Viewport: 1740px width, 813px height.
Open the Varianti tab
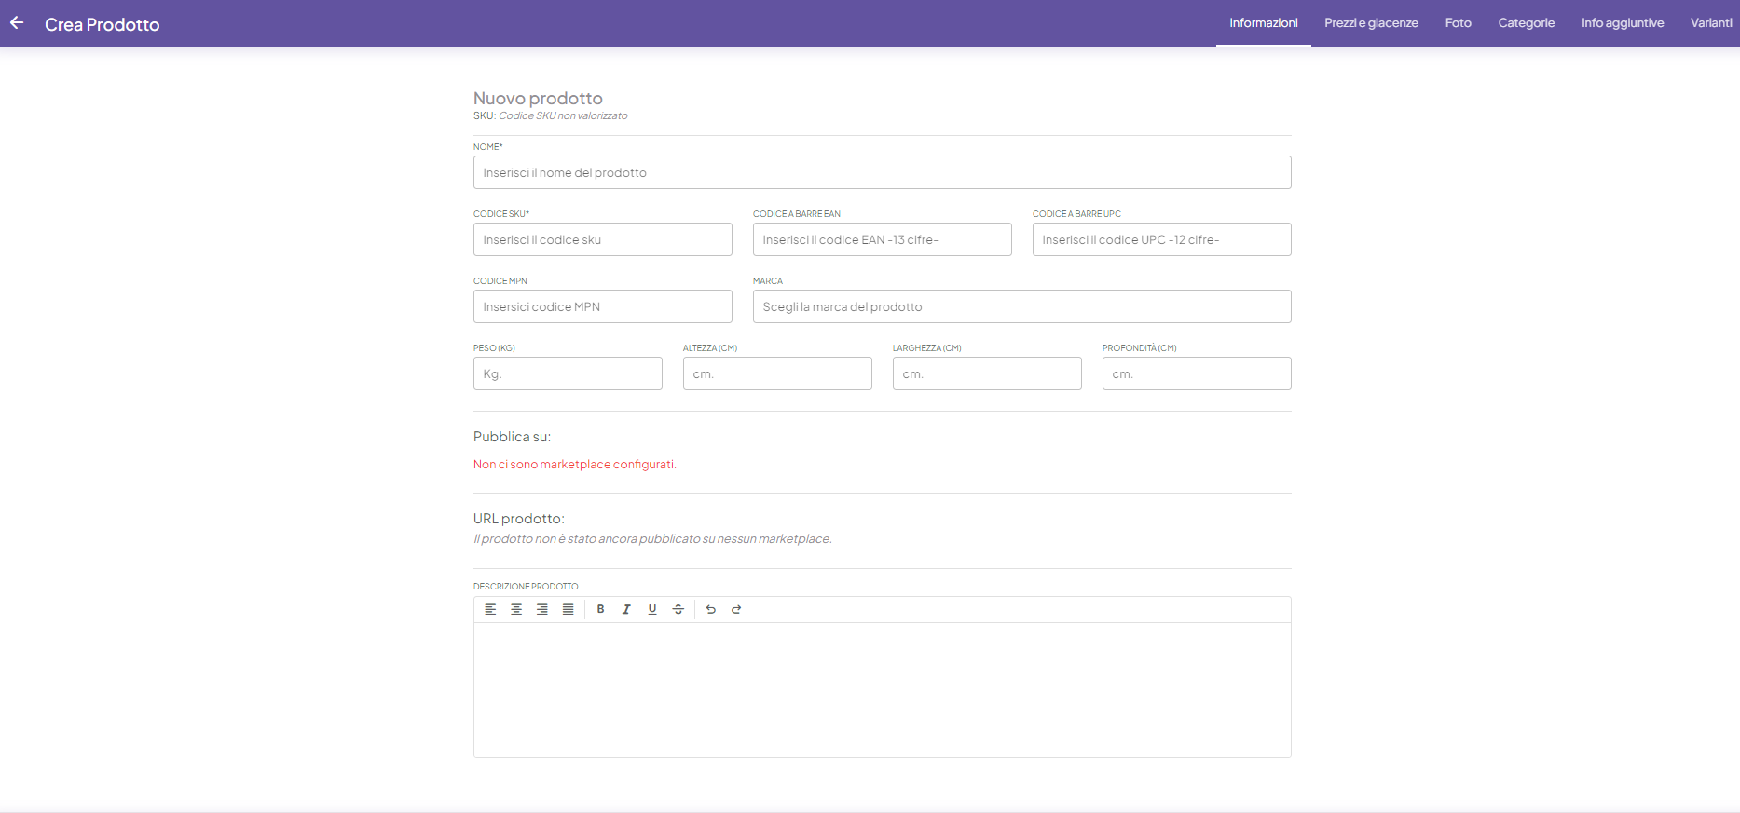point(1711,23)
